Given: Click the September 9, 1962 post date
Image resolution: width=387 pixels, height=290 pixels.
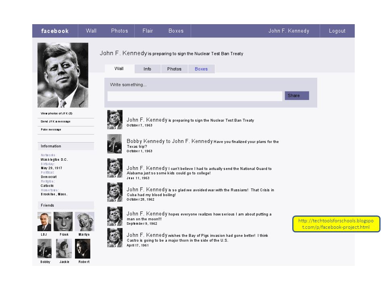Looking at the screenshot, I should (142, 224).
